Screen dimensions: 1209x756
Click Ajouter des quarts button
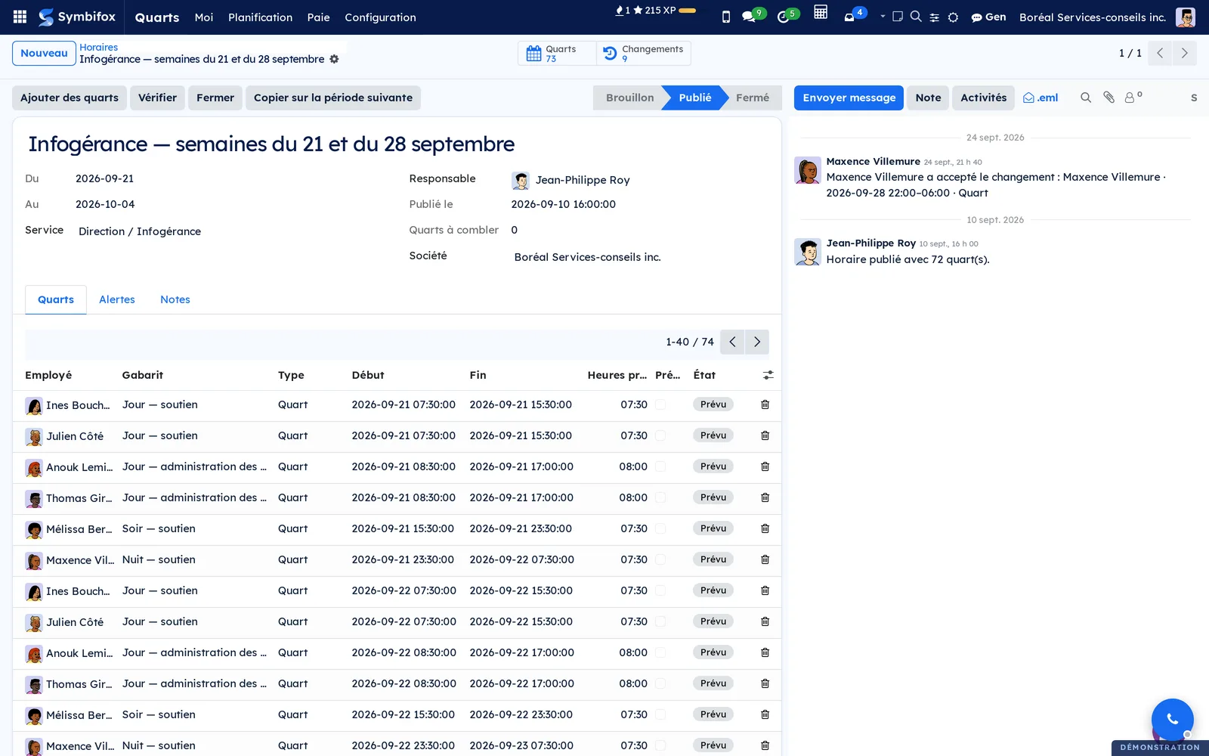click(x=70, y=98)
